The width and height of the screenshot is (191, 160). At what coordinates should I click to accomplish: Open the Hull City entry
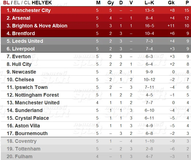pyautogui.click(x=19, y=64)
